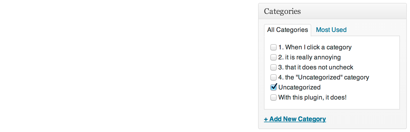Click the Uncategorized label text
This screenshot has width=410, height=132.
299,87
